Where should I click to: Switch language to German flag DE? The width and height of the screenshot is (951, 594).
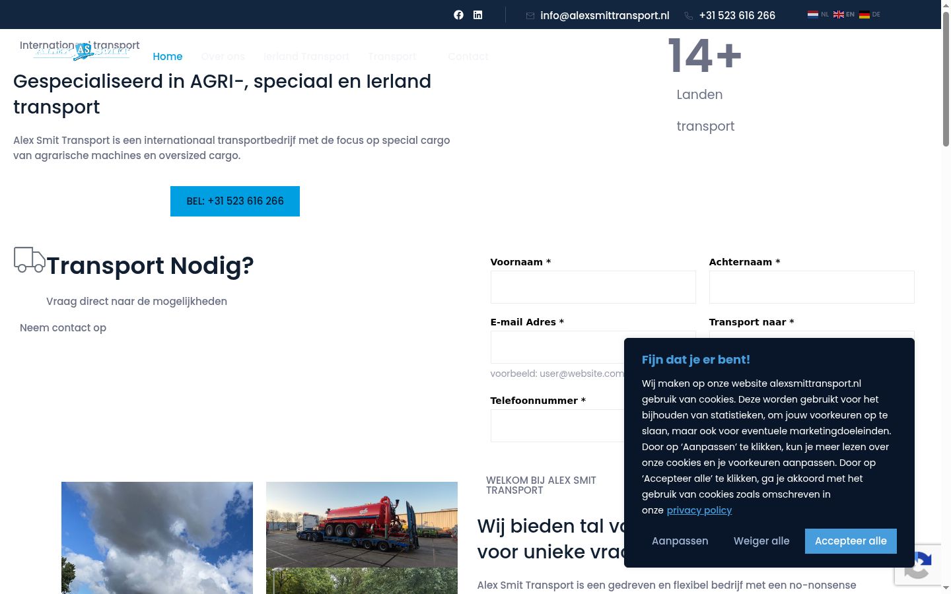(869, 15)
